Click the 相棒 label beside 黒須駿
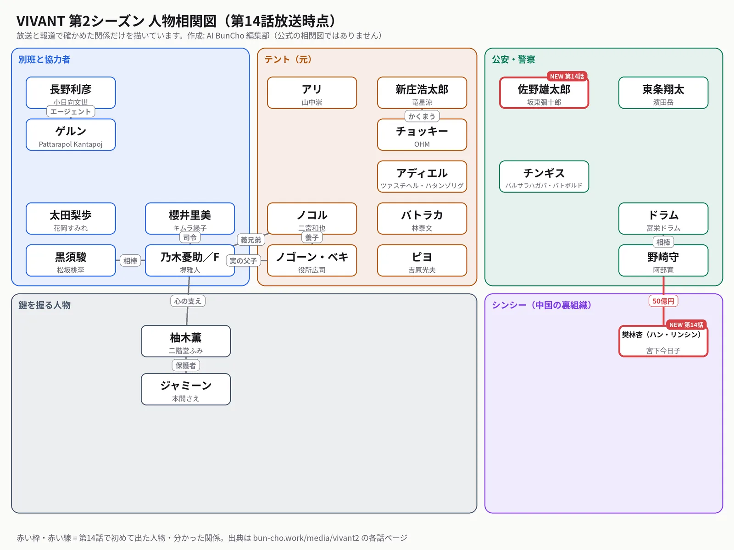 coord(130,260)
